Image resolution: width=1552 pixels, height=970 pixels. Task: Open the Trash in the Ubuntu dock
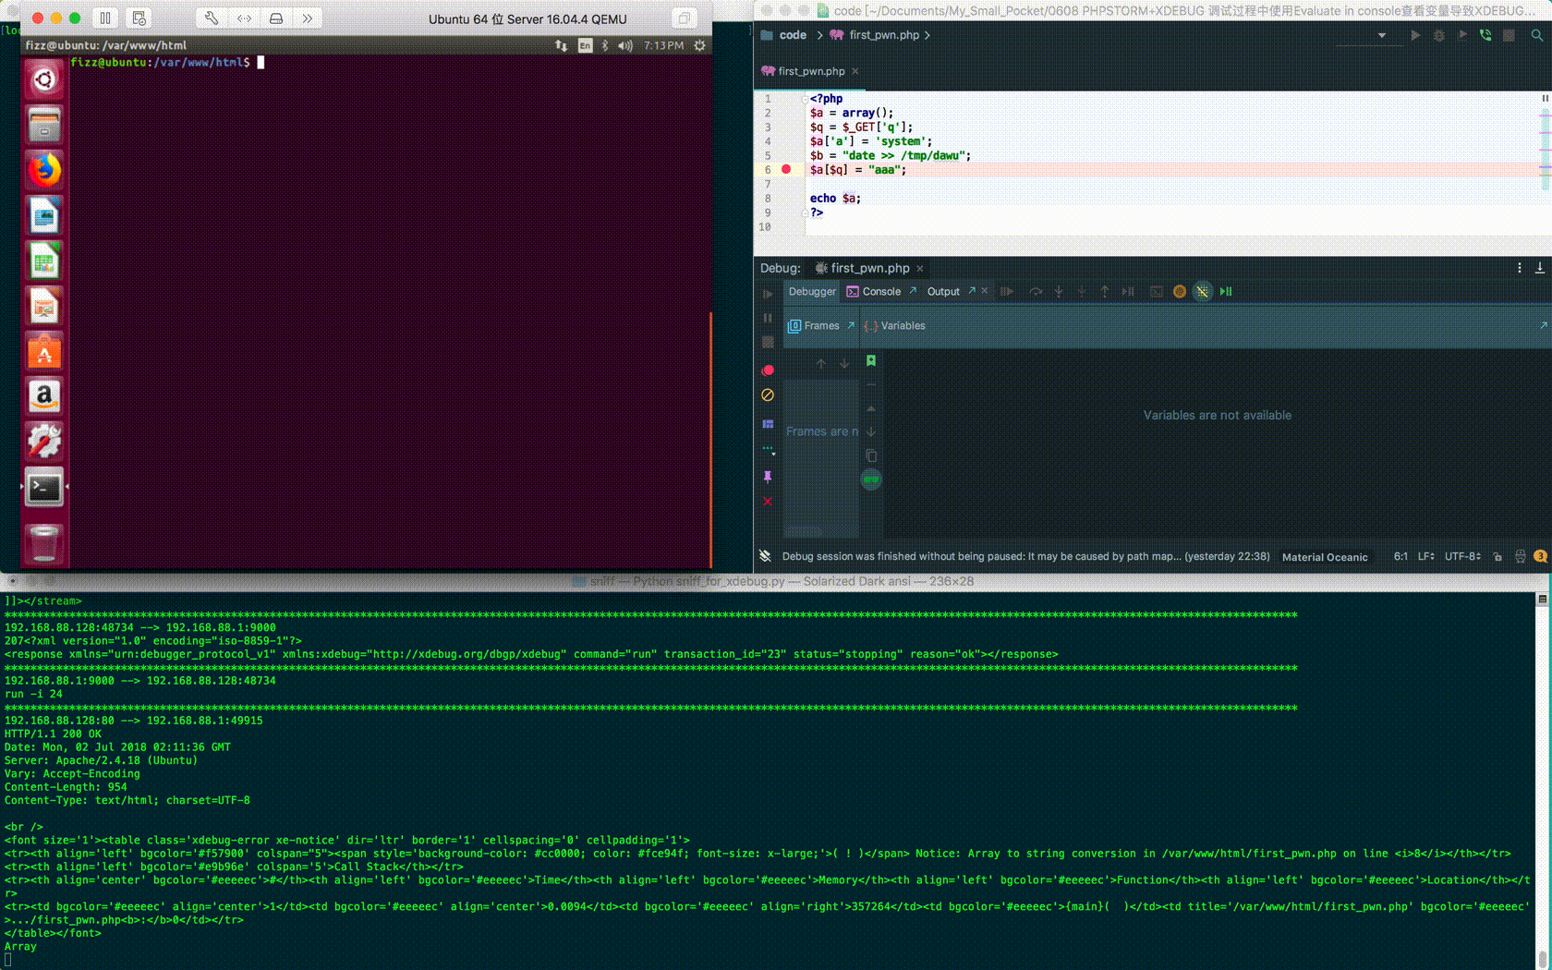pyautogui.click(x=43, y=543)
